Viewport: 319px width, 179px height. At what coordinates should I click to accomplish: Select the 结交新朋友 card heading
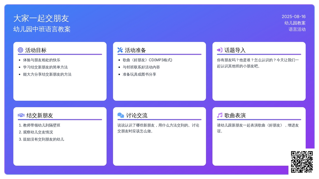pyautogui.click(x=40, y=115)
